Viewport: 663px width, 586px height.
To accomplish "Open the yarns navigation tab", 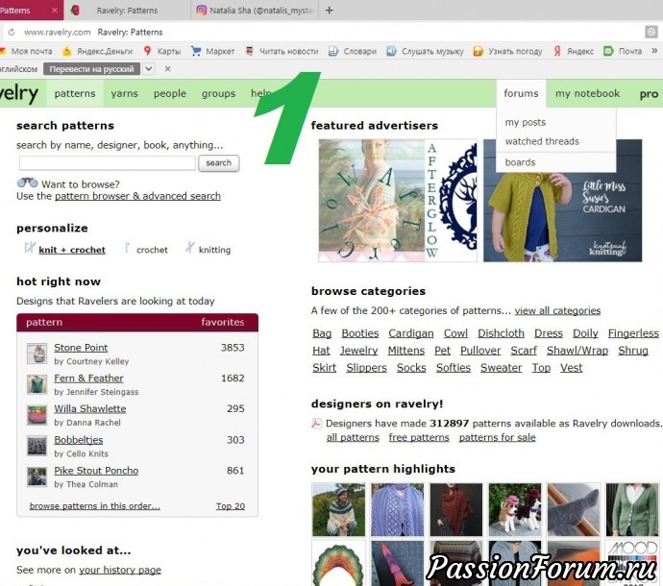I will [x=124, y=93].
